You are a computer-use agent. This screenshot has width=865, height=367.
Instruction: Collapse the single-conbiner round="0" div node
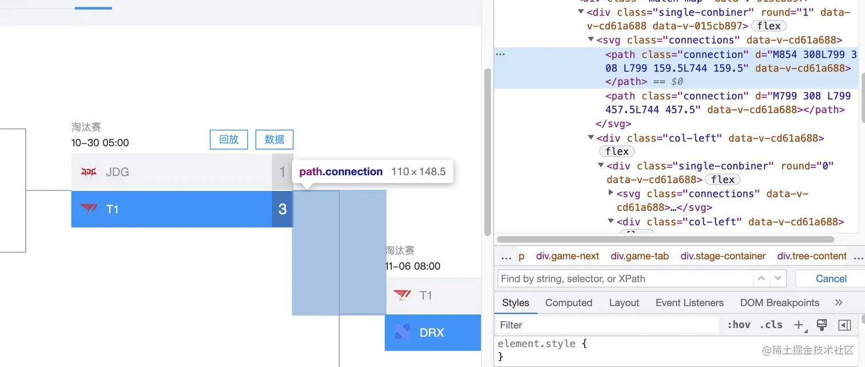click(601, 166)
